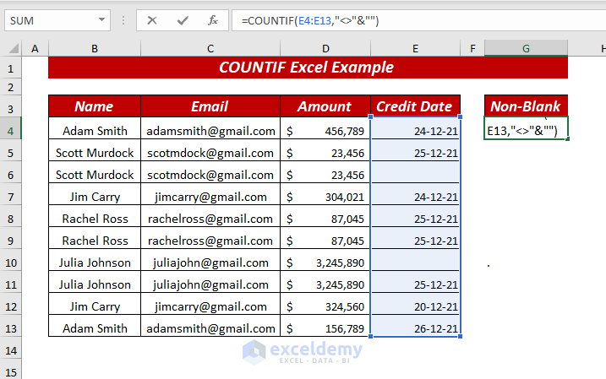Confirm formula with the checkmark icon

pos(183,20)
